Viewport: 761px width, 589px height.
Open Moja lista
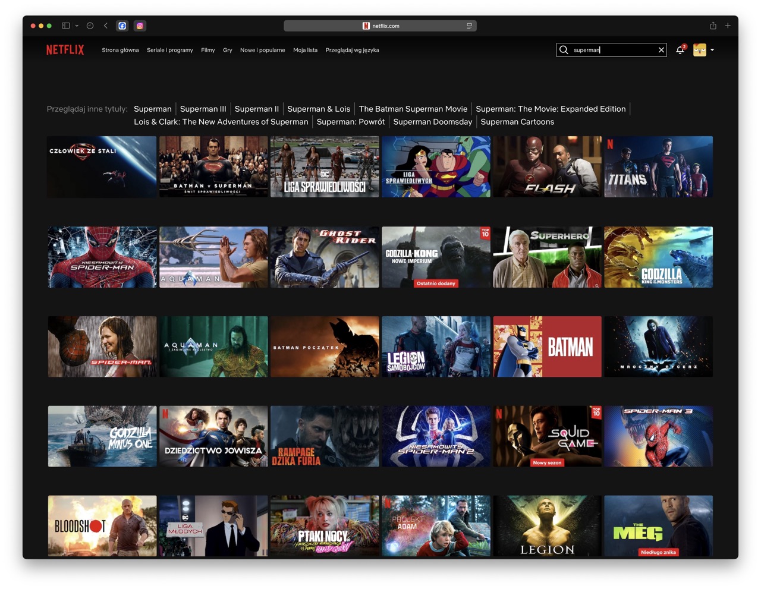point(305,50)
